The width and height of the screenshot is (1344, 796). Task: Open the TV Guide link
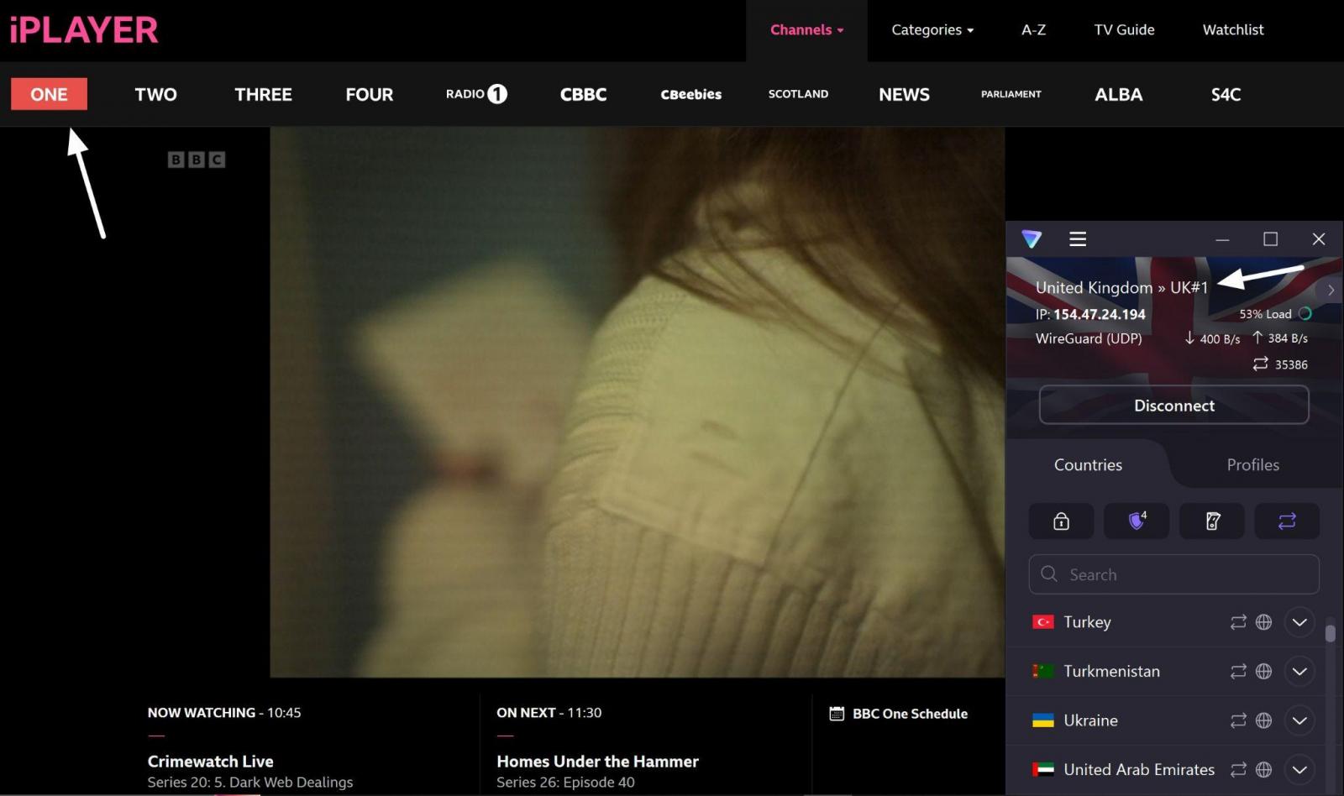click(1124, 30)
